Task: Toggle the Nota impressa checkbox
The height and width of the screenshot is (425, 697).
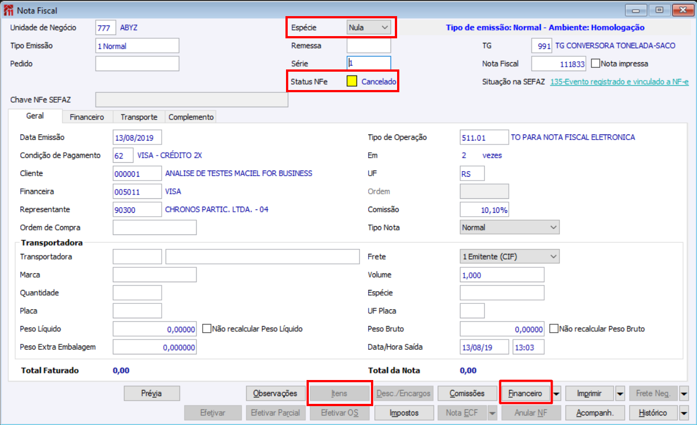Action: [x=595, y=64]
